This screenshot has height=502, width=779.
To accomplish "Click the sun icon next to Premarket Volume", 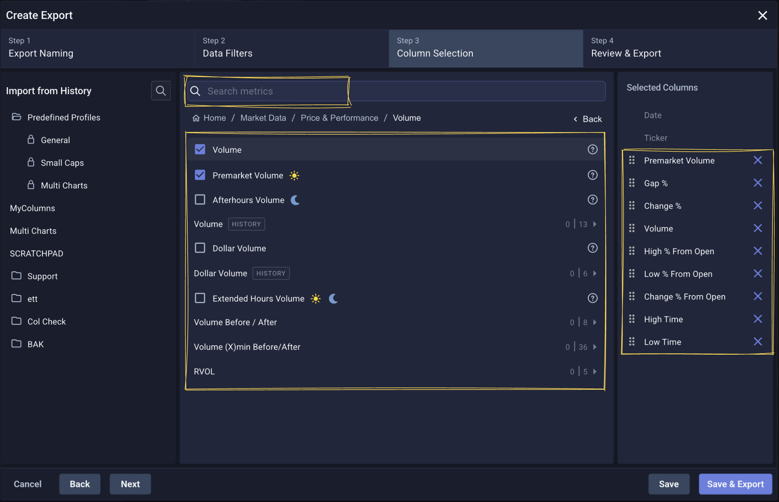I will 294,175.
